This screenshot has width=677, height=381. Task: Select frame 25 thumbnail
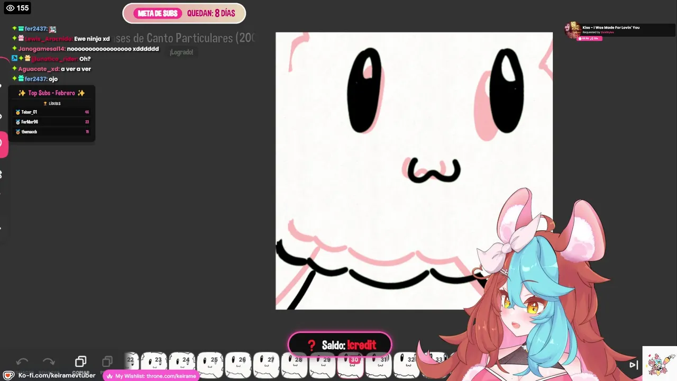[x=211, y=365]
